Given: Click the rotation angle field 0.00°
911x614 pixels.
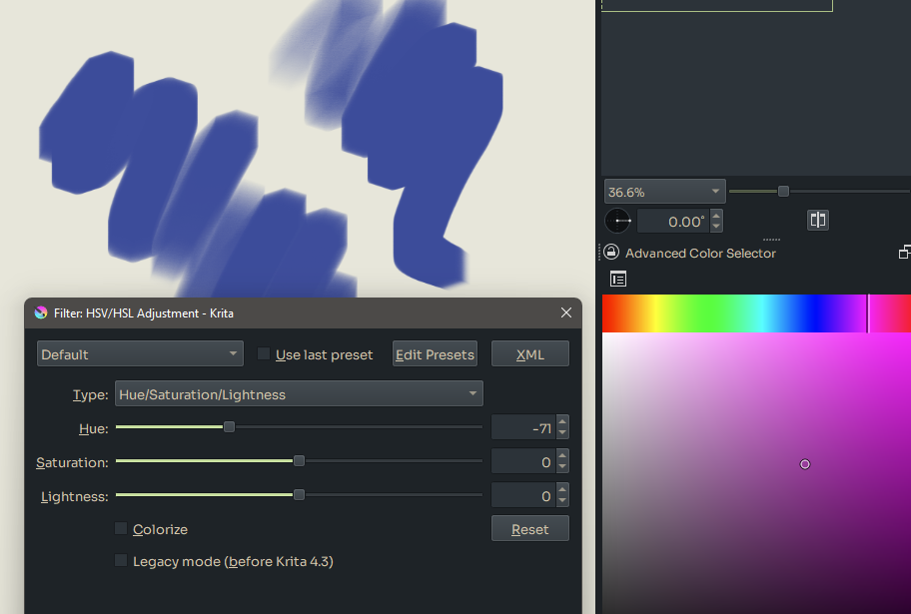Looking at the screenshot, I should (673, 222).
